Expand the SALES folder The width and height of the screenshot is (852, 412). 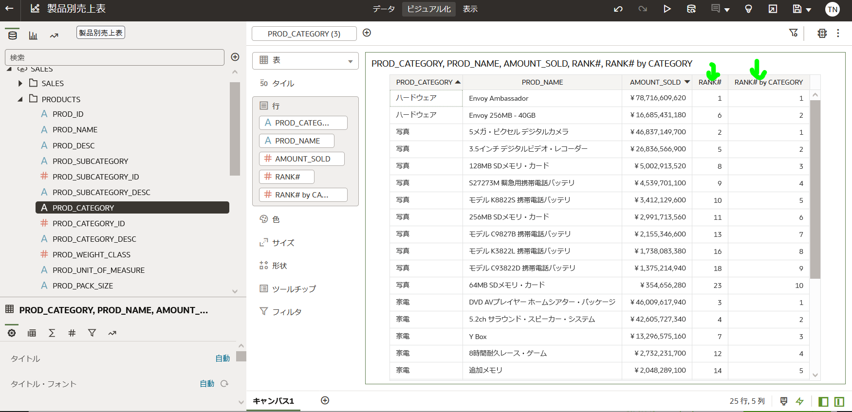(x=20, y=84)
